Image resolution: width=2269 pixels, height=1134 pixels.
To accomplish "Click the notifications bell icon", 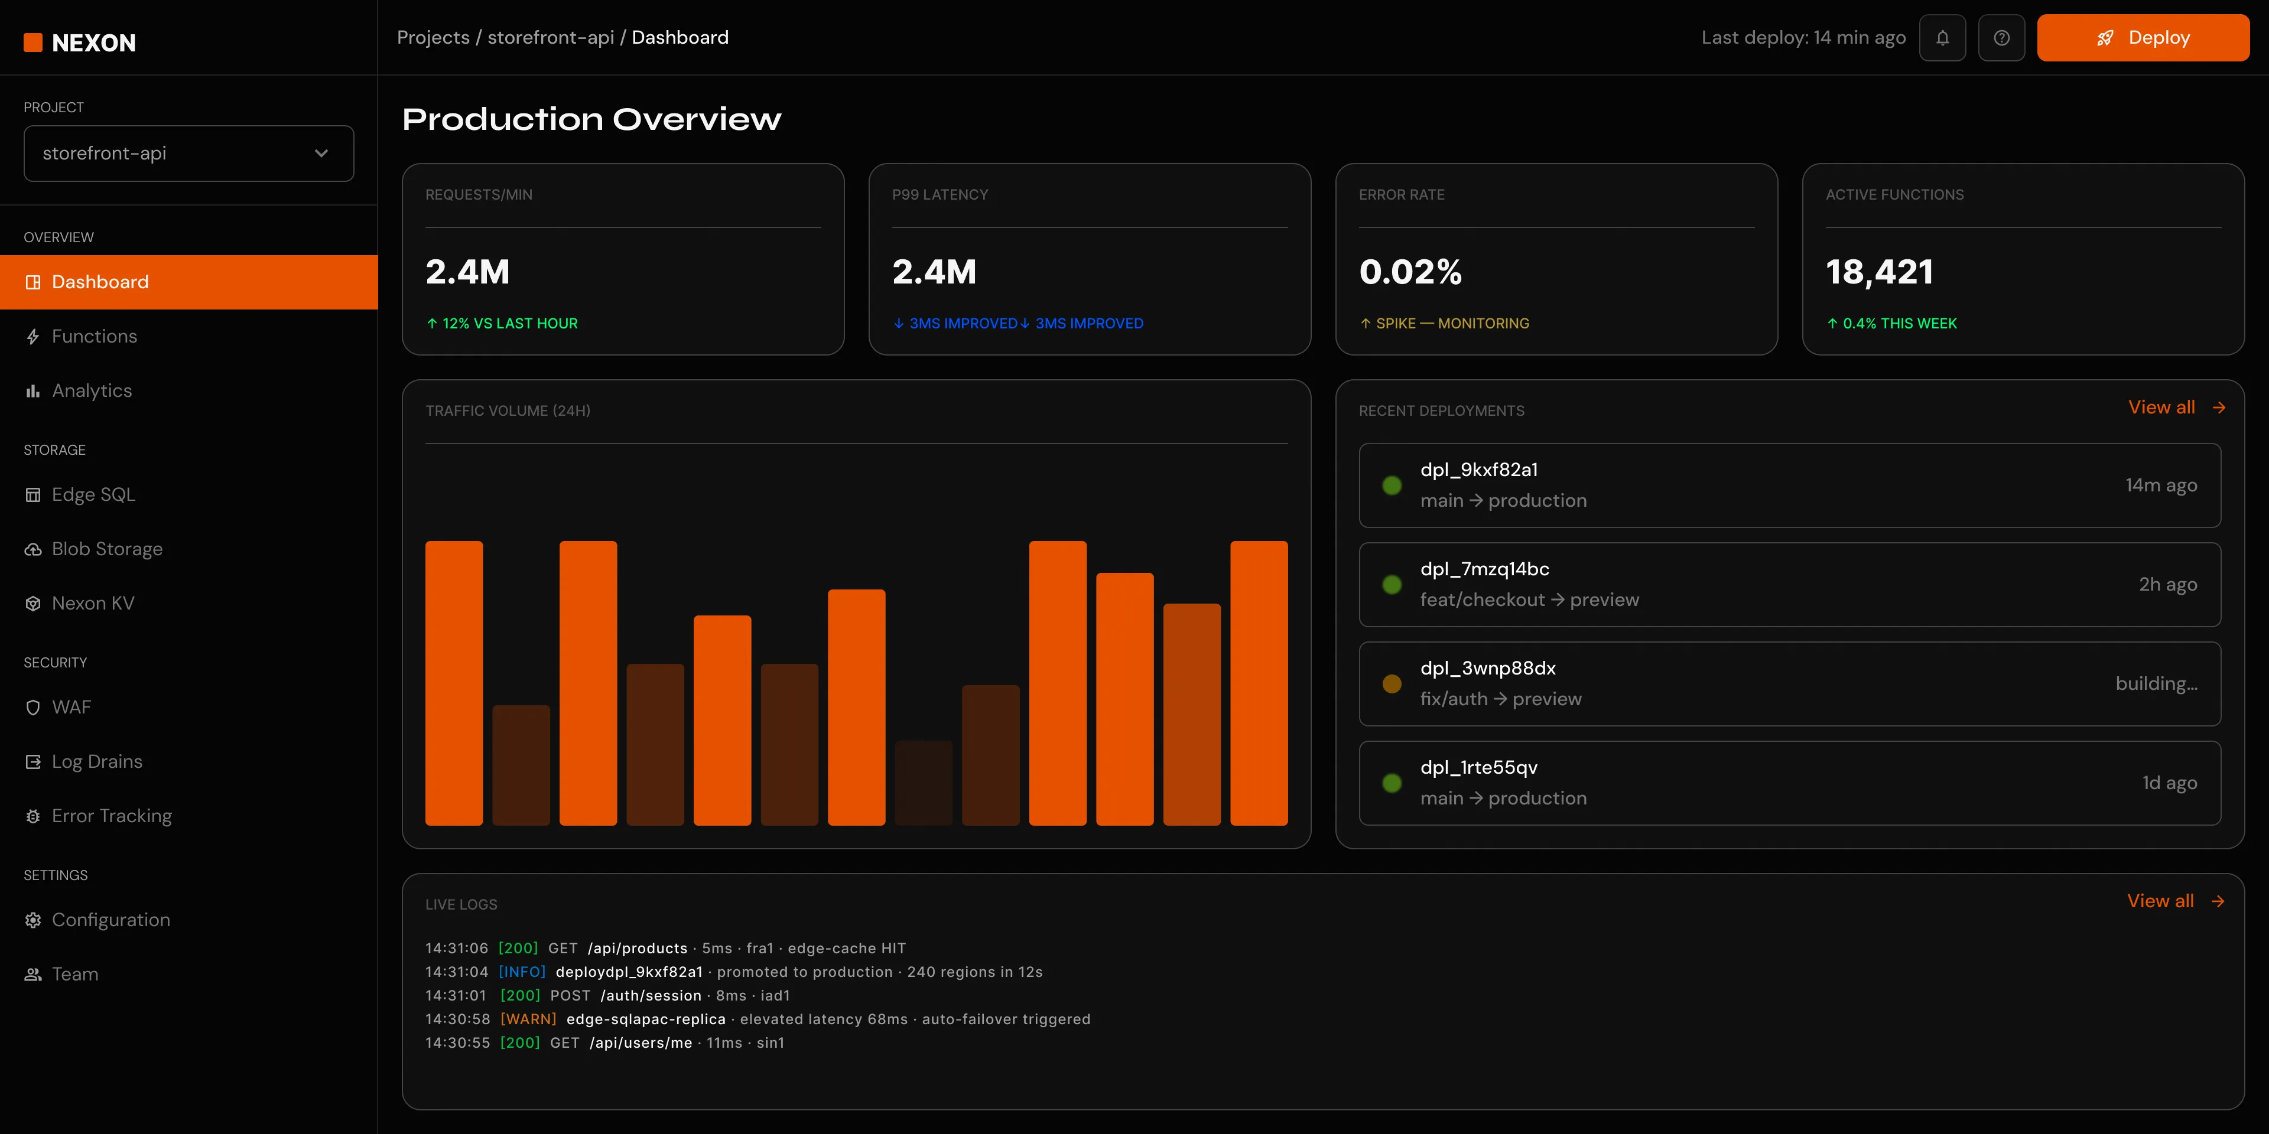I will pos(1942,38).
